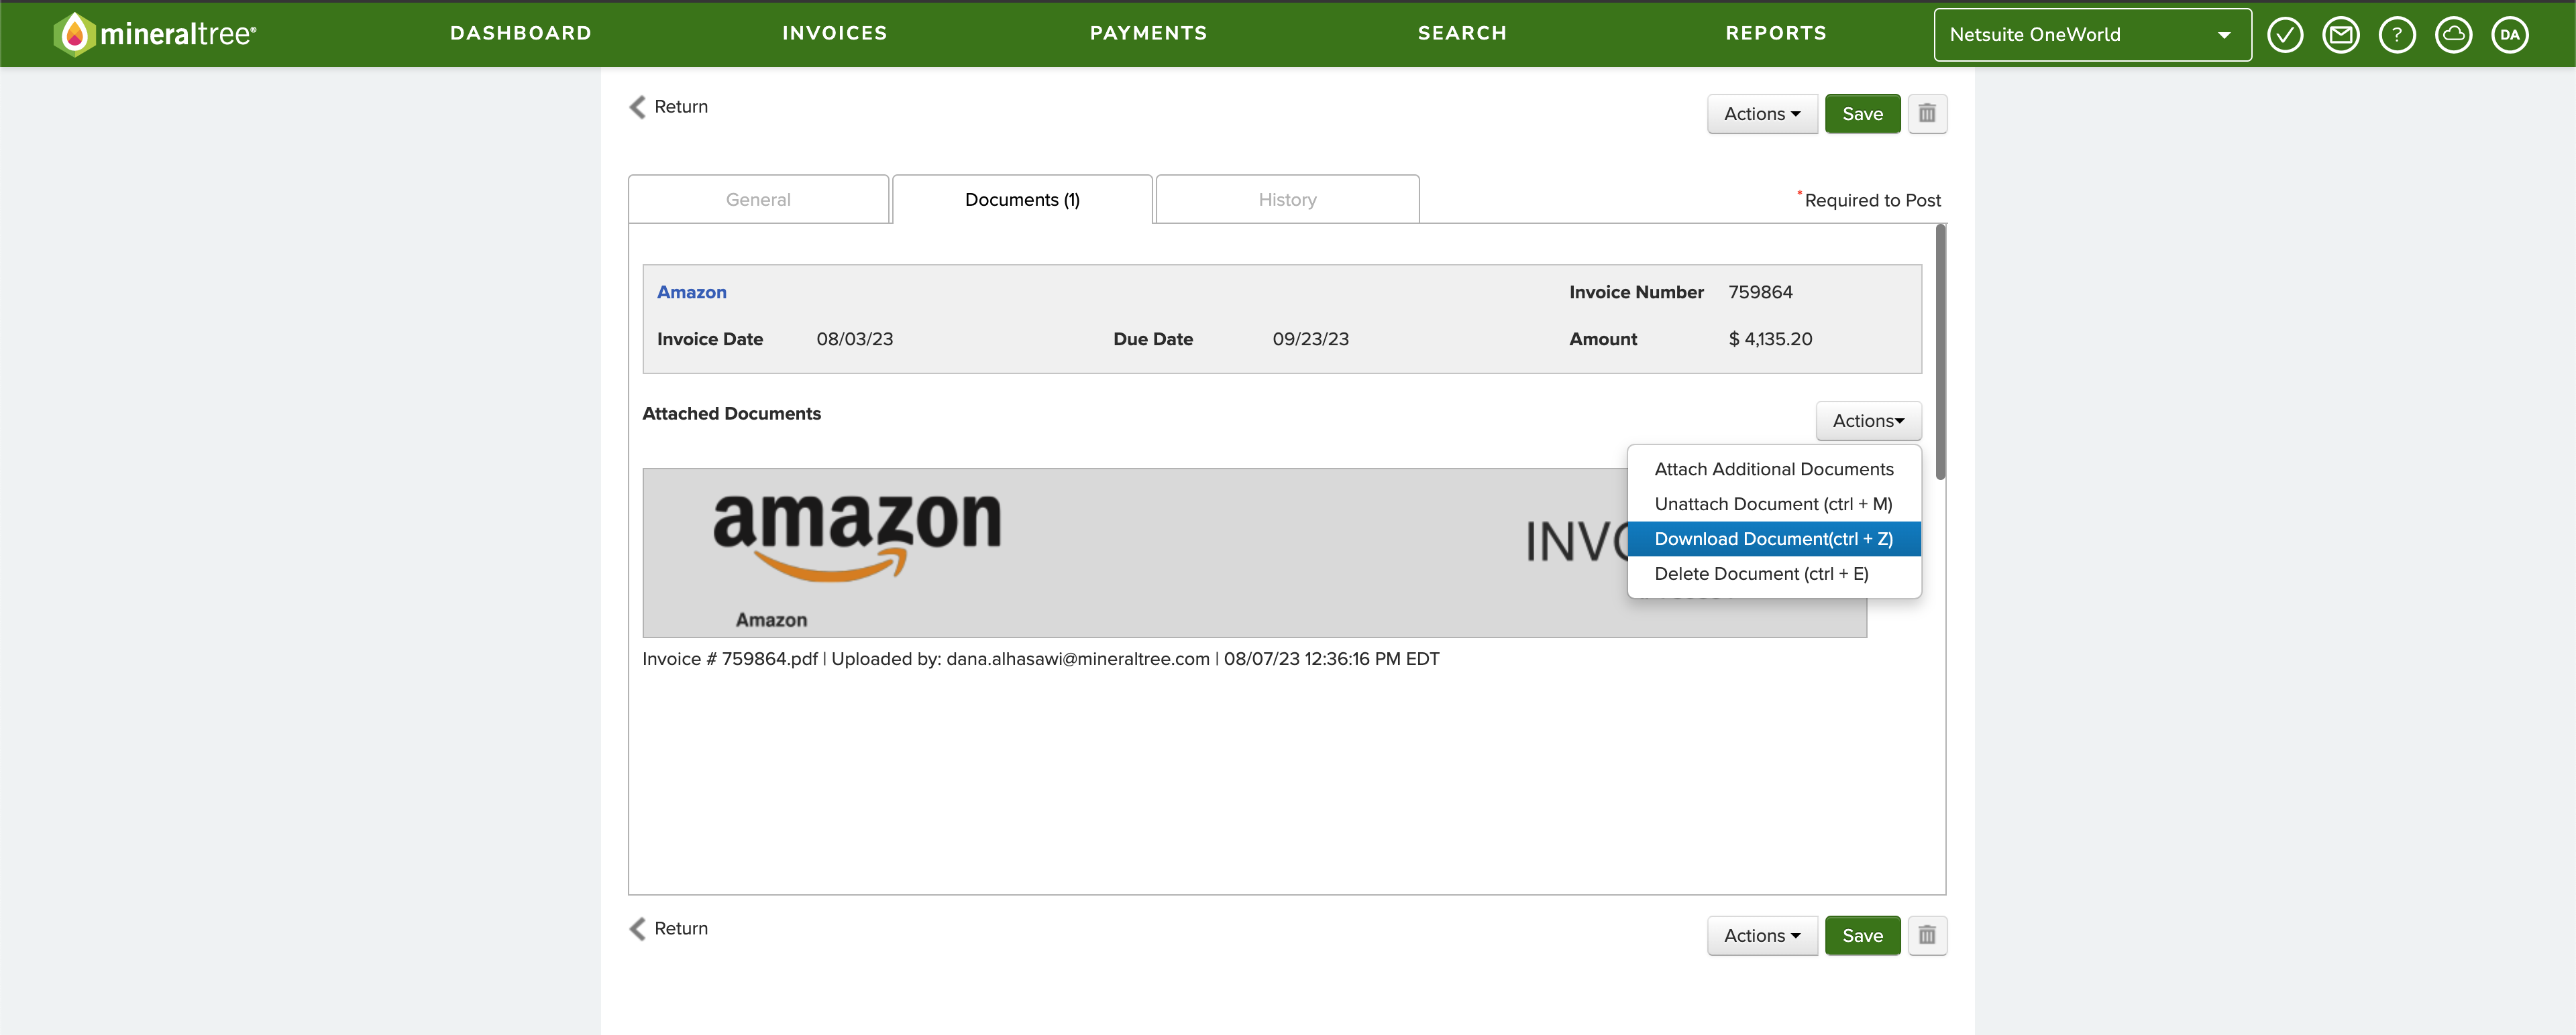Click the bottom Save button
Image resolution: width=2576 pixels, height=1035 pixels.
[x=1862, y=935]
